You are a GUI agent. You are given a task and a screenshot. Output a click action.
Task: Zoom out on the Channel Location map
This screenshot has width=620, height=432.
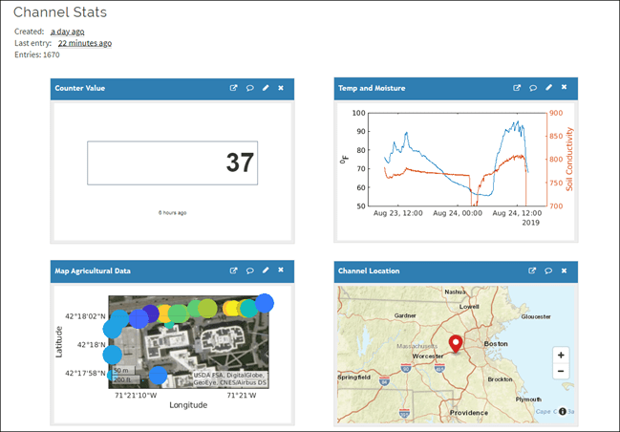(x=561, y=371)
